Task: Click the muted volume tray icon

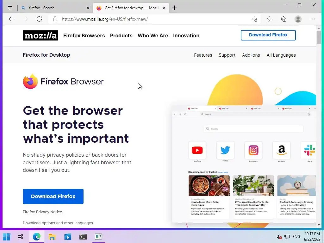Action: 279,237
